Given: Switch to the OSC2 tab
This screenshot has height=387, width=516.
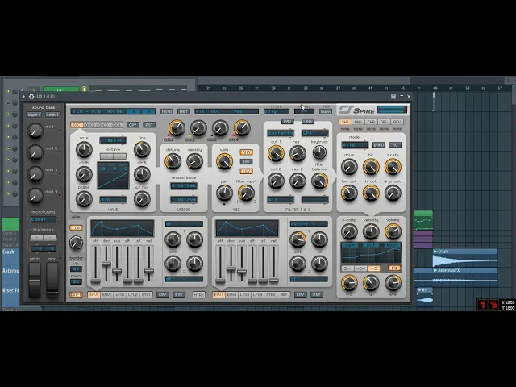Looking at the screenshot, I should click(89, 125).
